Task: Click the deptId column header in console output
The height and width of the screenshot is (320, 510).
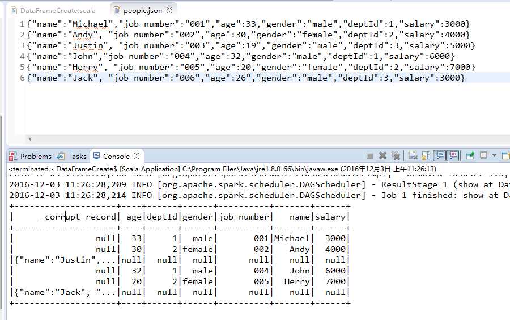Action: (162, 217)
